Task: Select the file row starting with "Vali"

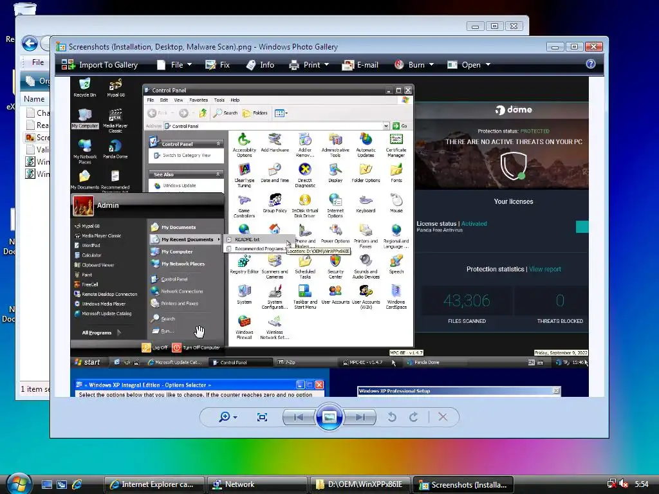Action: (38, 149)
